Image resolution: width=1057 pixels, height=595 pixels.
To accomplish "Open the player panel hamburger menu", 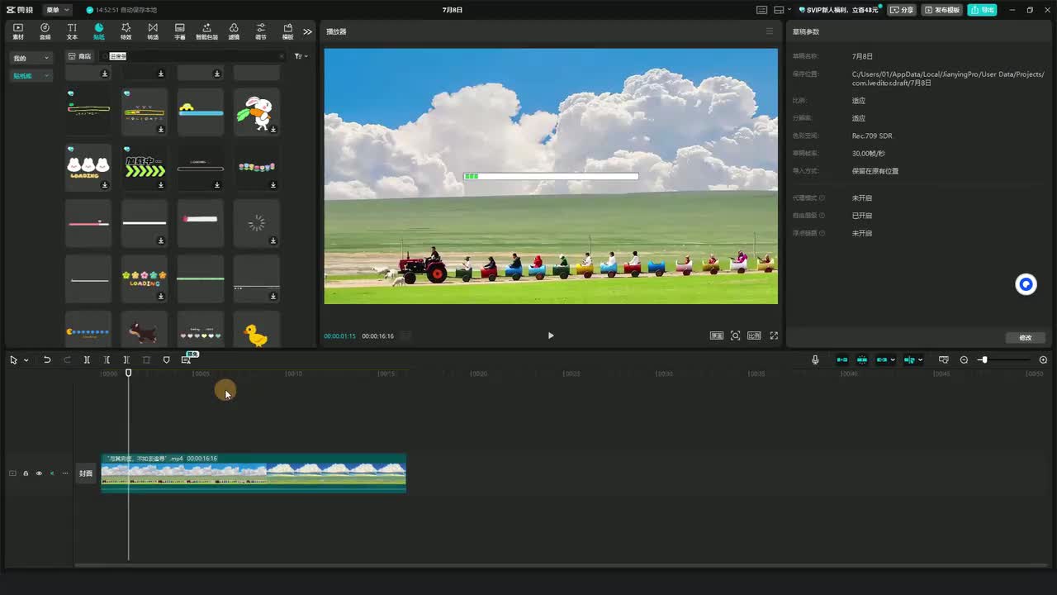I will pyautogui.click(x=770, y=31).
